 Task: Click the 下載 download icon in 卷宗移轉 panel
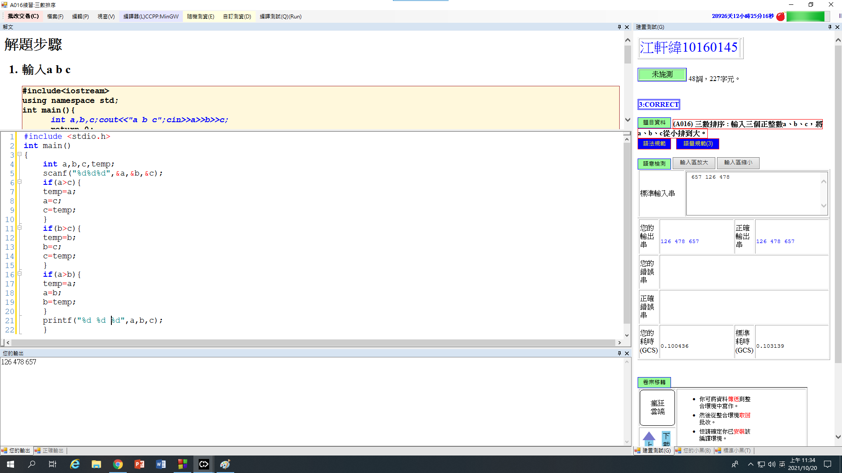pyautogui.click(x=666, y=438)
